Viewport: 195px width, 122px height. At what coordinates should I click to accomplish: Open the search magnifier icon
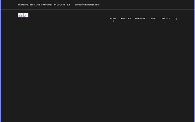coord(176,18)
